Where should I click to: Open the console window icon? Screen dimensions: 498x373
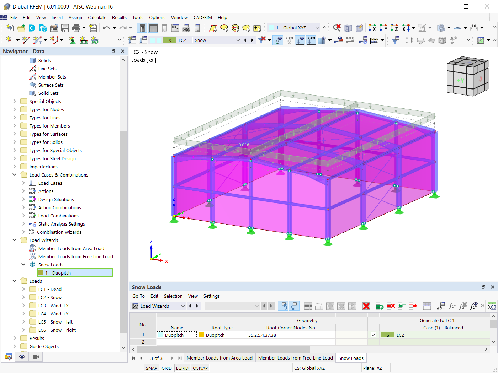175,28
